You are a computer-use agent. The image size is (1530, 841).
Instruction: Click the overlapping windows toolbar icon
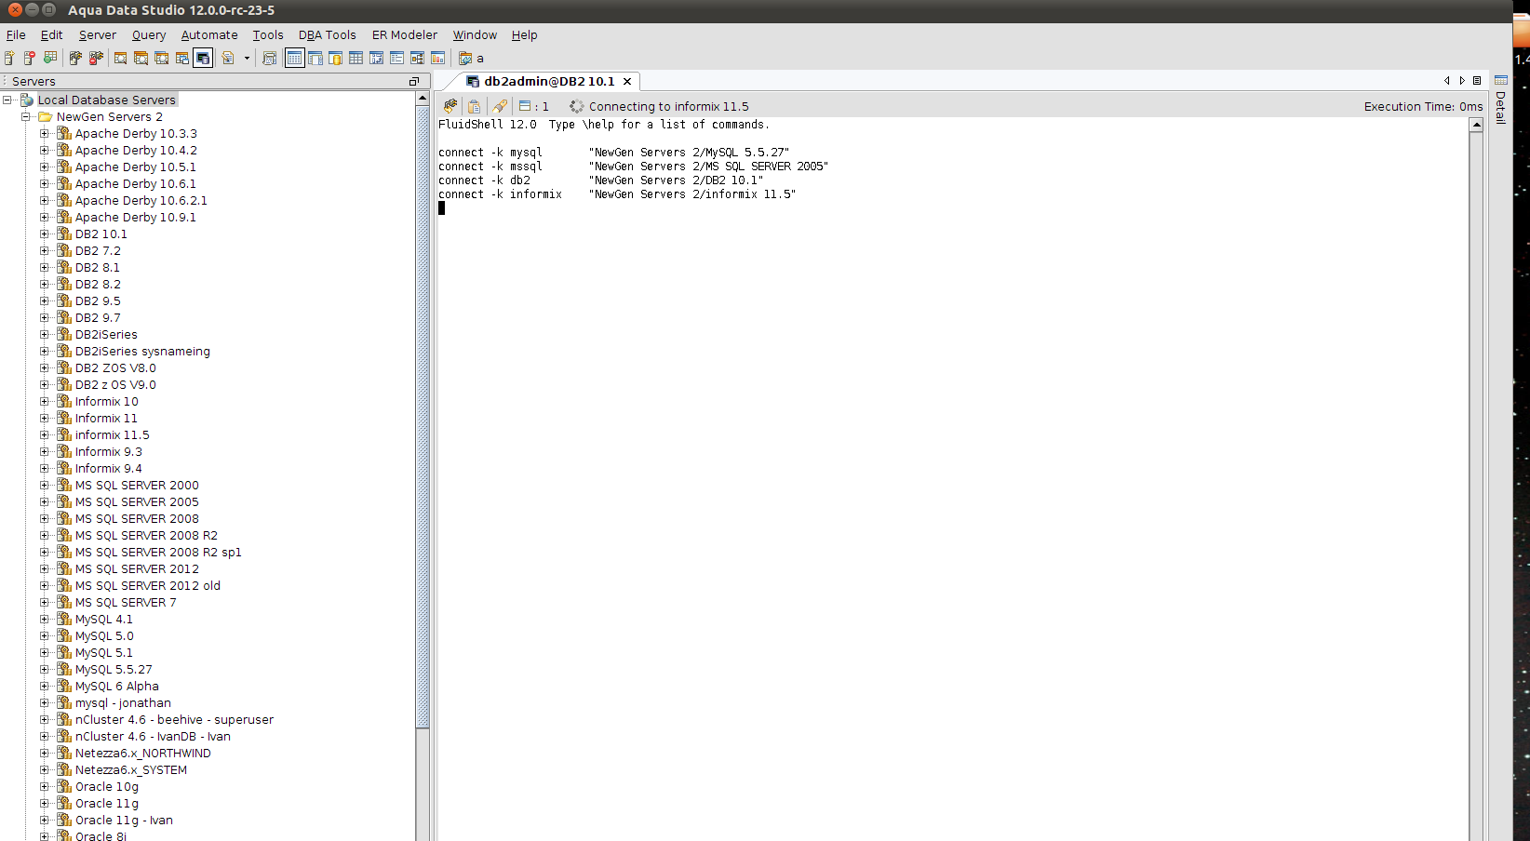pos(182,58)
